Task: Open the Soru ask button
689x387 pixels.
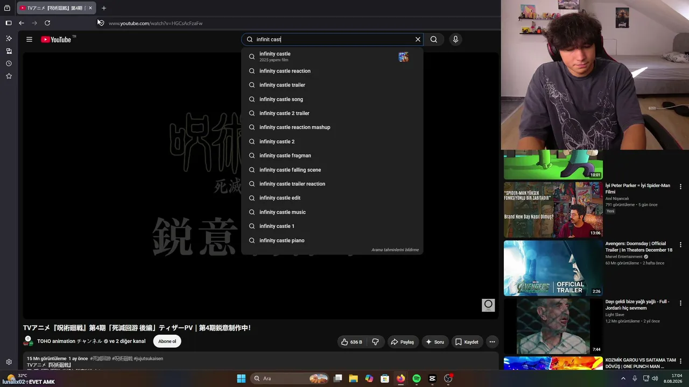Action: click(x=435, y=342)
